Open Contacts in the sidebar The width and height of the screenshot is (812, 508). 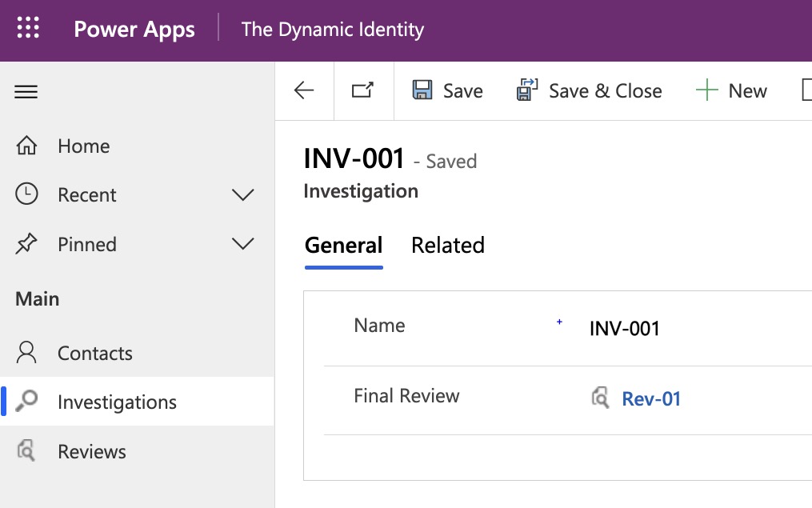[94, 354]
